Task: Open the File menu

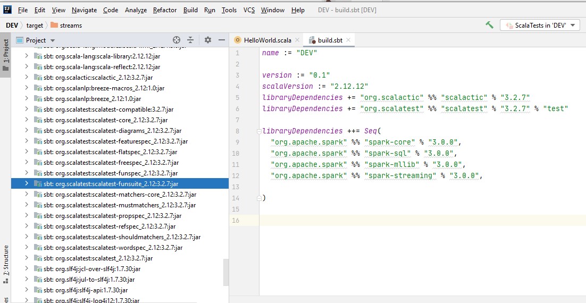Action: click(23, 10)
